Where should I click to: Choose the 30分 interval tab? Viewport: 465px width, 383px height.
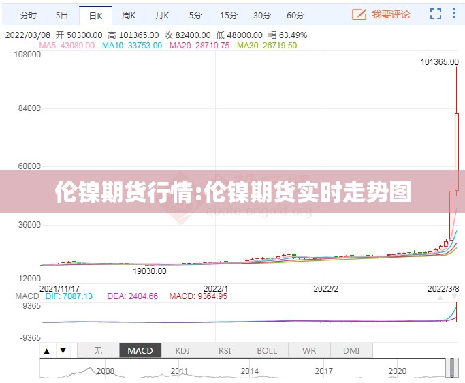click(x=262, y=15)
